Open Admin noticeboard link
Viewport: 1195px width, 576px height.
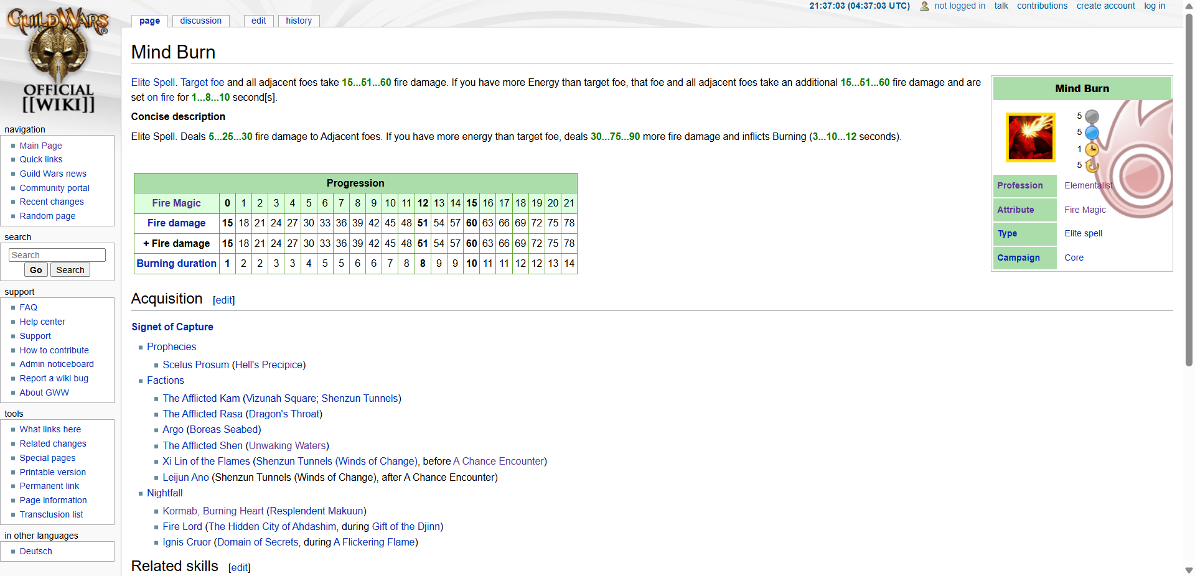[57, 364]
